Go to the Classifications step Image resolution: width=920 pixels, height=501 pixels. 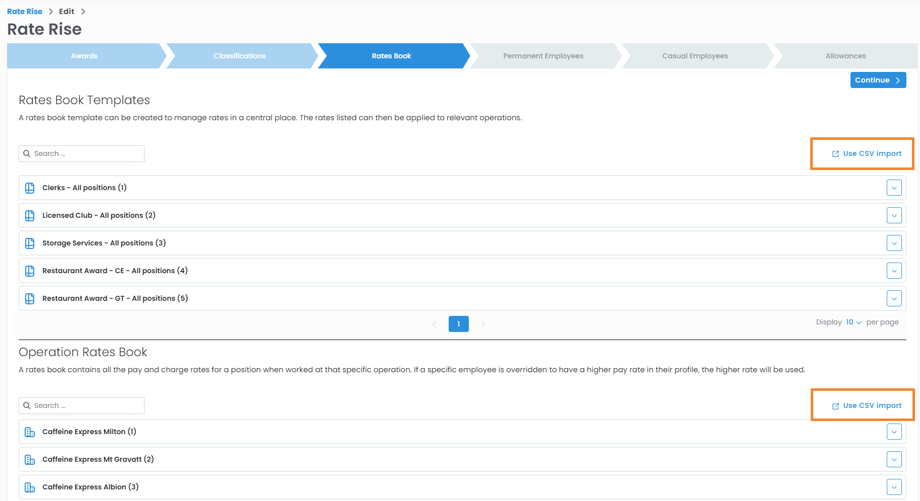coord(239,56)
